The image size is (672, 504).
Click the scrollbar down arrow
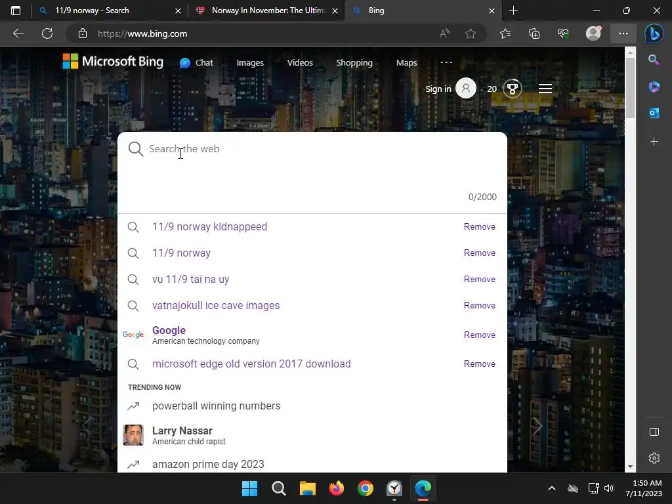coord(630,467)
